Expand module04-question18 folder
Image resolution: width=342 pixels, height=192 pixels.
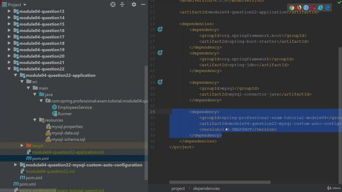[x=9, y=43]
